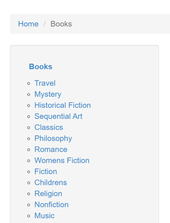Click the slash separator in breadcrumb
Image resolution: width=170 pixels, height=223 pixels.
point(44,24)
